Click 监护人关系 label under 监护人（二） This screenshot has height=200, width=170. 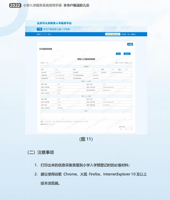coord(94,99)
